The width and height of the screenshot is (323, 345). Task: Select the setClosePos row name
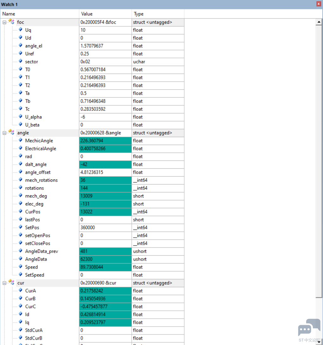click(x=38, y=244)
